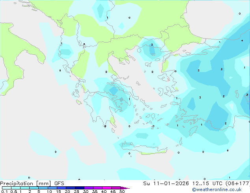Select the 25–30 mm dark navy legend swatch

(79, 188)
